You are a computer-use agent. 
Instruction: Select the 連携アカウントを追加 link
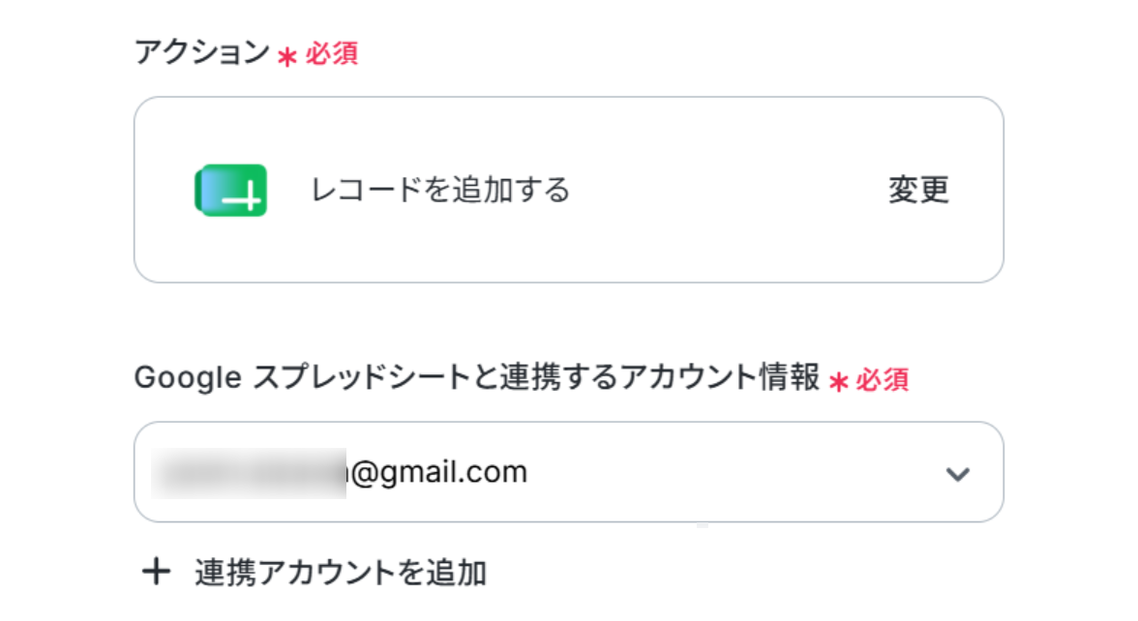[x=341, y=573]
